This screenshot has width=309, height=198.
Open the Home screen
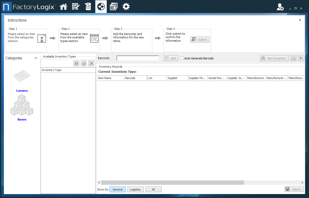tap(63, 6)
